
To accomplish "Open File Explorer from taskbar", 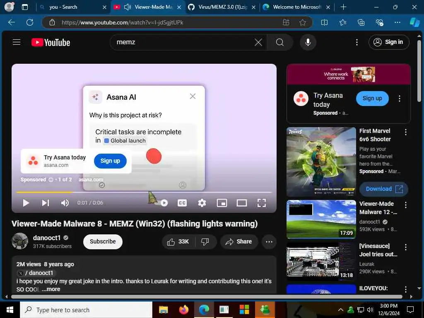I will [x=163, y=310].
